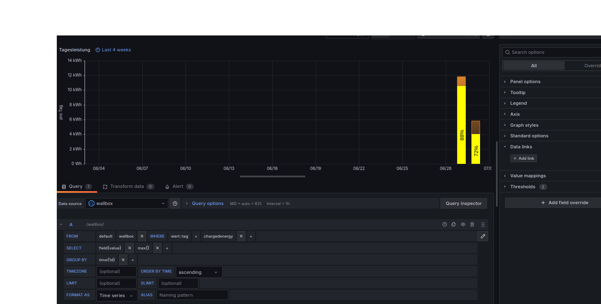This screenshot has height=304, width=601.
Task: Remove max() aggregation with X
Action: pos(157,248)
